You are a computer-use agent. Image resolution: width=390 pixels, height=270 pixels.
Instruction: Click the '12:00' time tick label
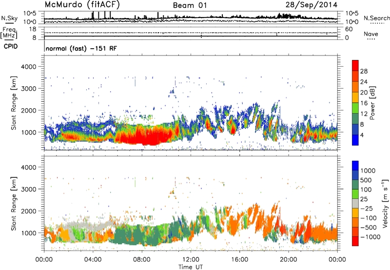click(x=191, y=260)
